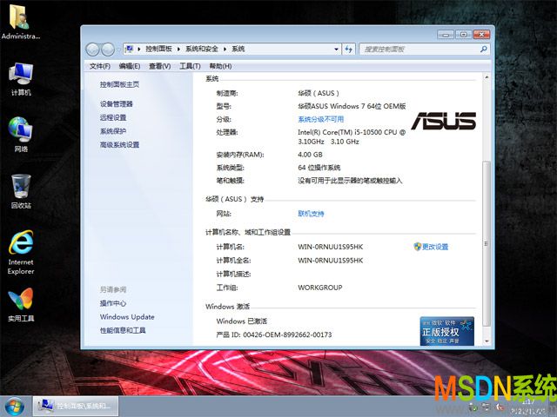Click the refresh button beside the address bar
The width and height of the screenshot is (557, 417).
coord(349,49)
